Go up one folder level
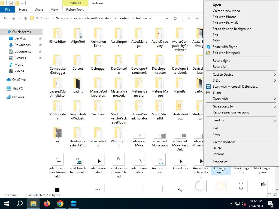279x209 pixels. point(25,18)
